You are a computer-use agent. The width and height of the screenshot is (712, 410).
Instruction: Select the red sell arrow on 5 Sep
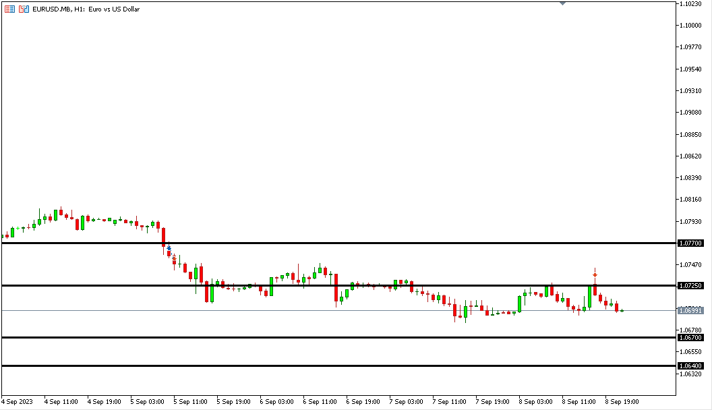tap(175, 258)
